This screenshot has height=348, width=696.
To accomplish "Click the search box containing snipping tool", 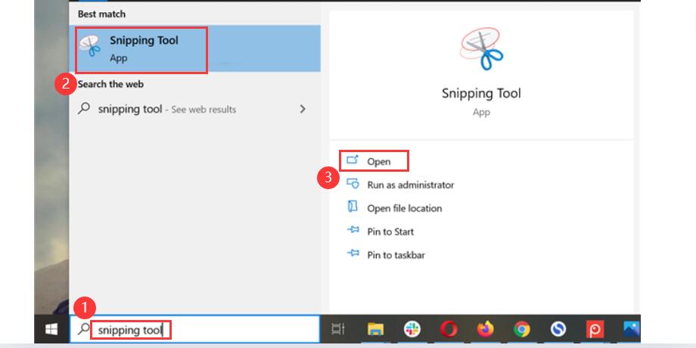I will click(195, 329).
